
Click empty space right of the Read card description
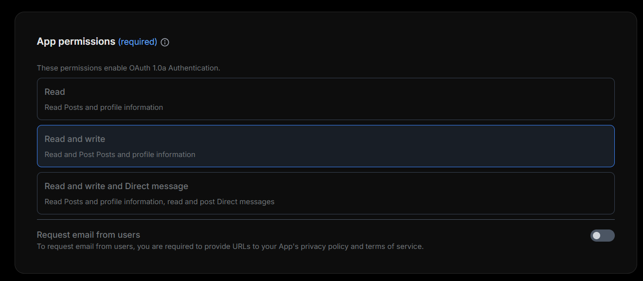pos(389,107)
